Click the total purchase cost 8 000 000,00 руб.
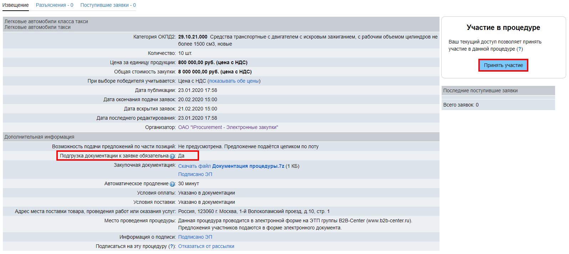This screenshot has width=569, height=254. [215, 72]
